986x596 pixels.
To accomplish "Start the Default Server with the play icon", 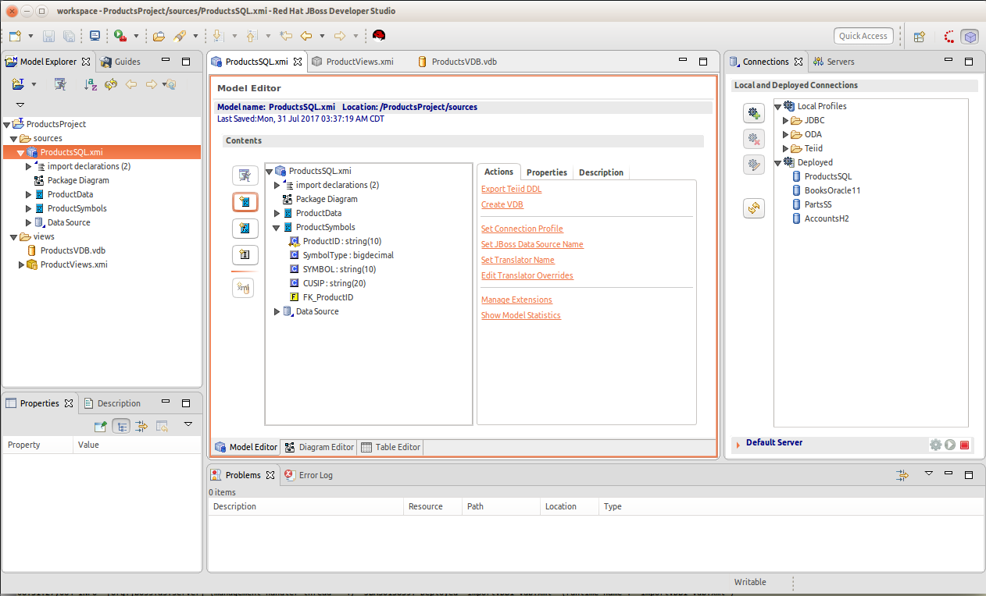I will pyautogui.click(x=950, y=445).
